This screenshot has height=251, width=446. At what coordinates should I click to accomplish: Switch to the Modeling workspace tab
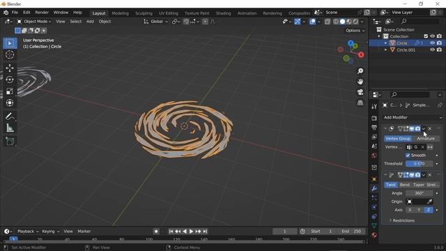coord(120,13)
